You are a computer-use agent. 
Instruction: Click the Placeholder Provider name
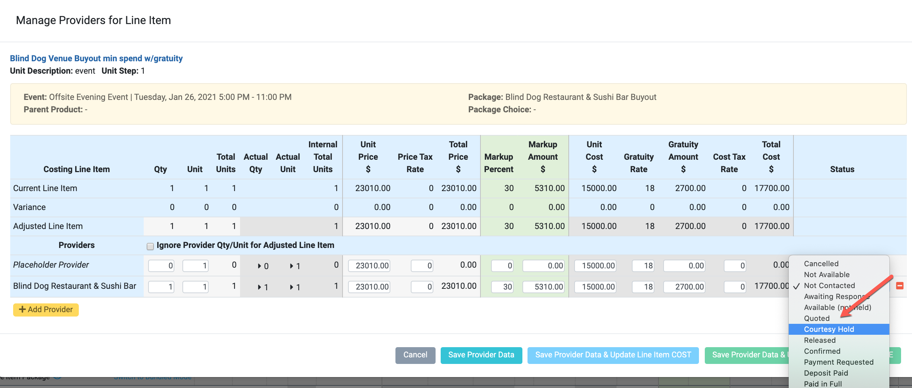pyautogui.click(x=51, y=265)
